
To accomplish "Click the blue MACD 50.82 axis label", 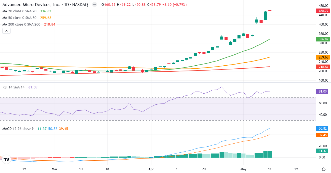I will click(x=322, y=129).
